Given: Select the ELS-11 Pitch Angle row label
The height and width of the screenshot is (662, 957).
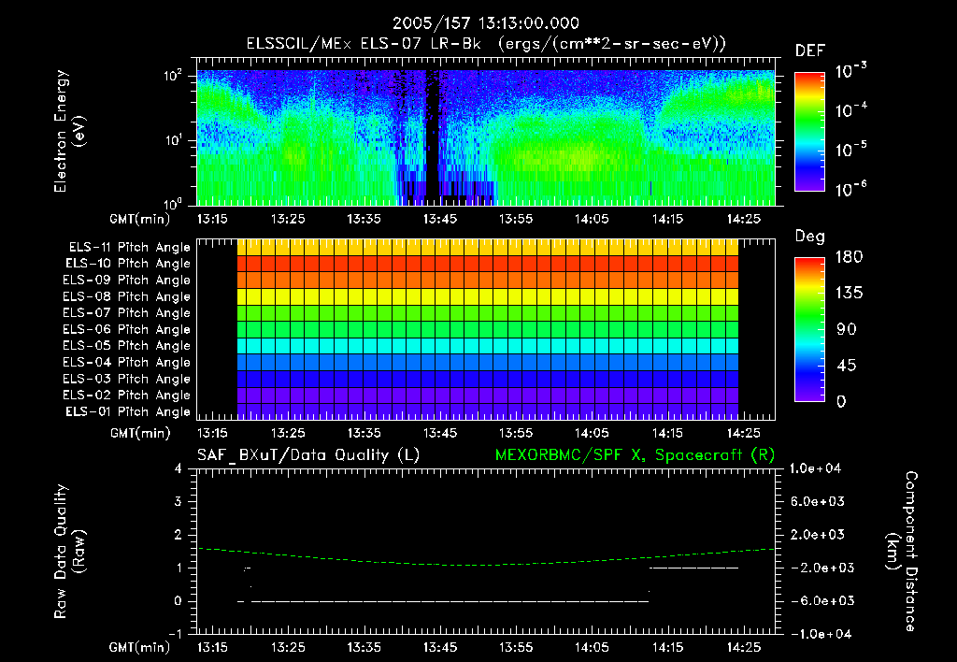Looking at the screenshot, I should [x=129, y=248].
